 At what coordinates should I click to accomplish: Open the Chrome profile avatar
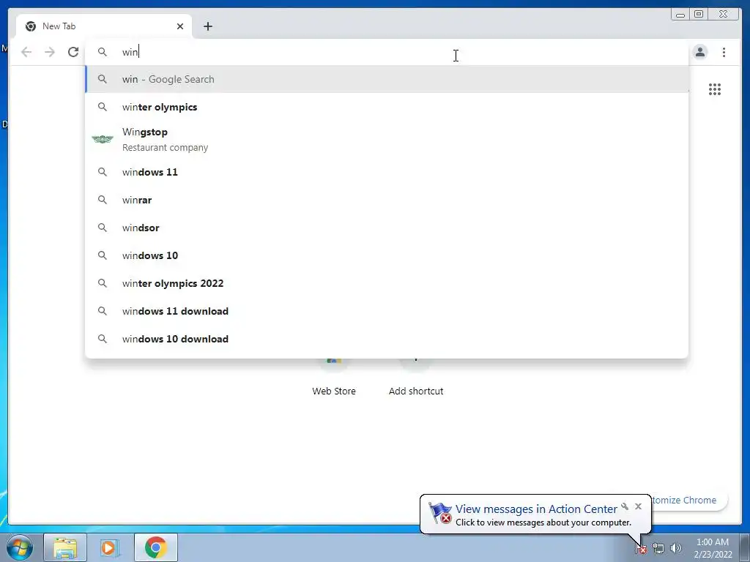coord(700,52)
